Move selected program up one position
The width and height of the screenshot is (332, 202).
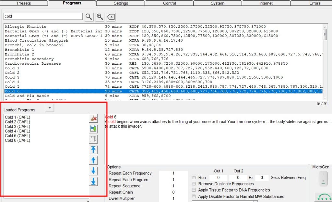[93, 160]
